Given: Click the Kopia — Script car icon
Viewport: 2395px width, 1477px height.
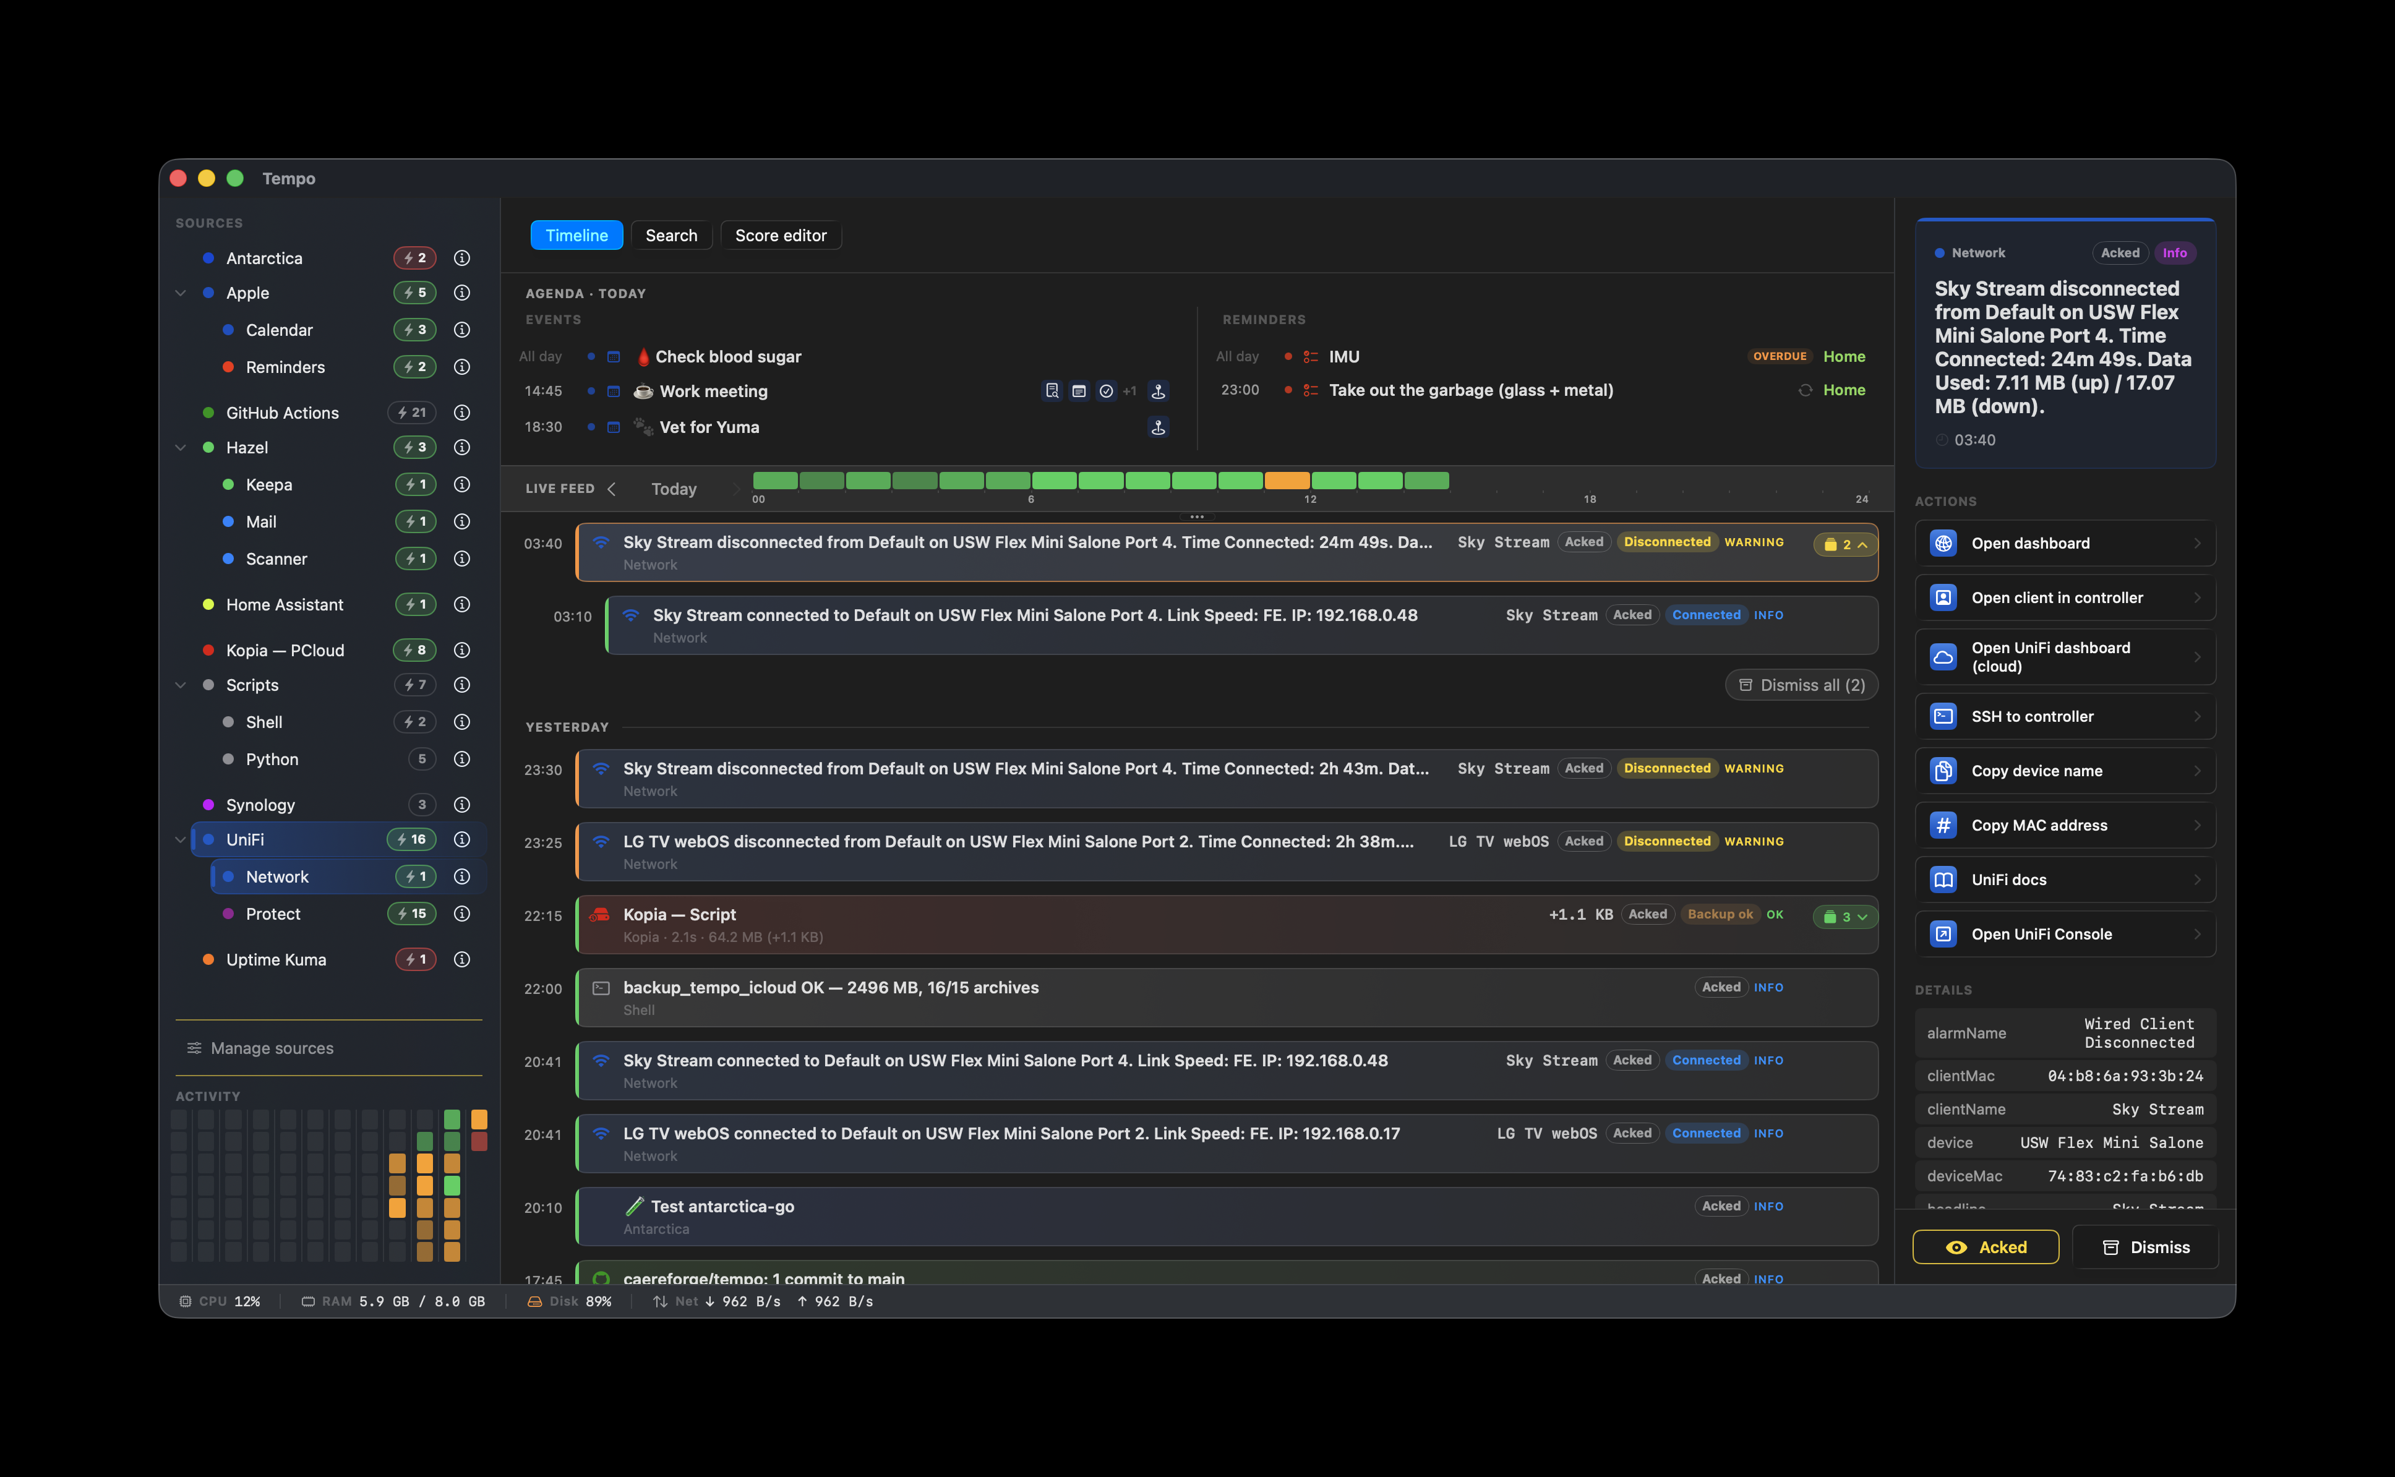Looking at the screenshot, I should 600,914.
